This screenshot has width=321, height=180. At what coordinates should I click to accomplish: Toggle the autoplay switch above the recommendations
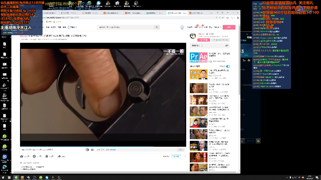point(228,66)
